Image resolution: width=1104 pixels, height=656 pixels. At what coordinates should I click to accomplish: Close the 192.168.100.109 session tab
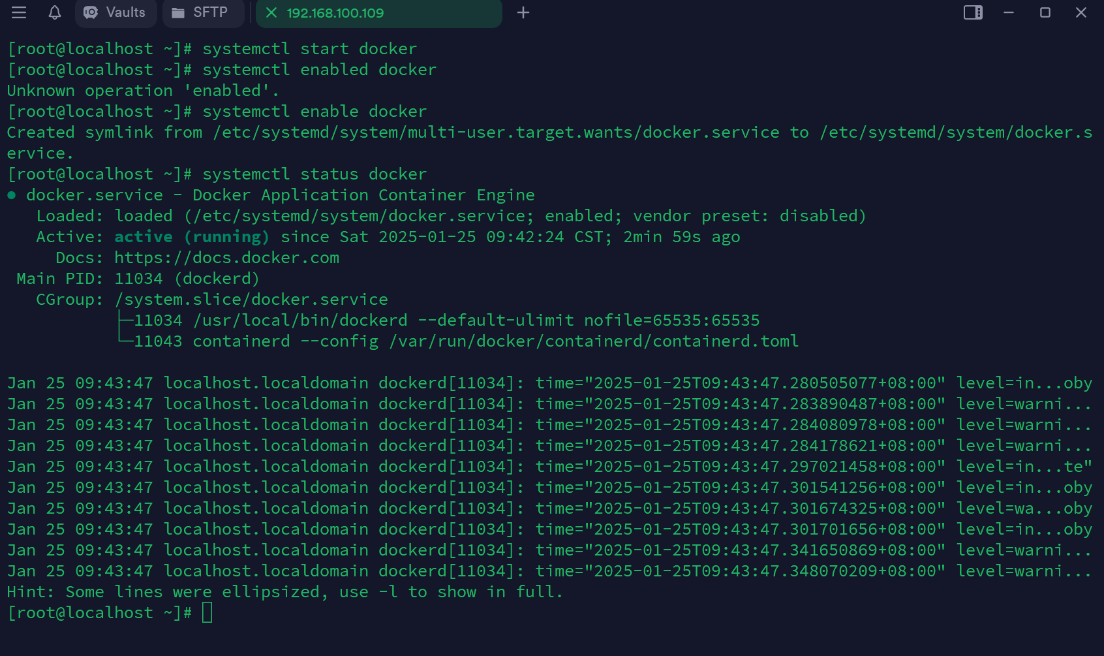coord(271,13)
